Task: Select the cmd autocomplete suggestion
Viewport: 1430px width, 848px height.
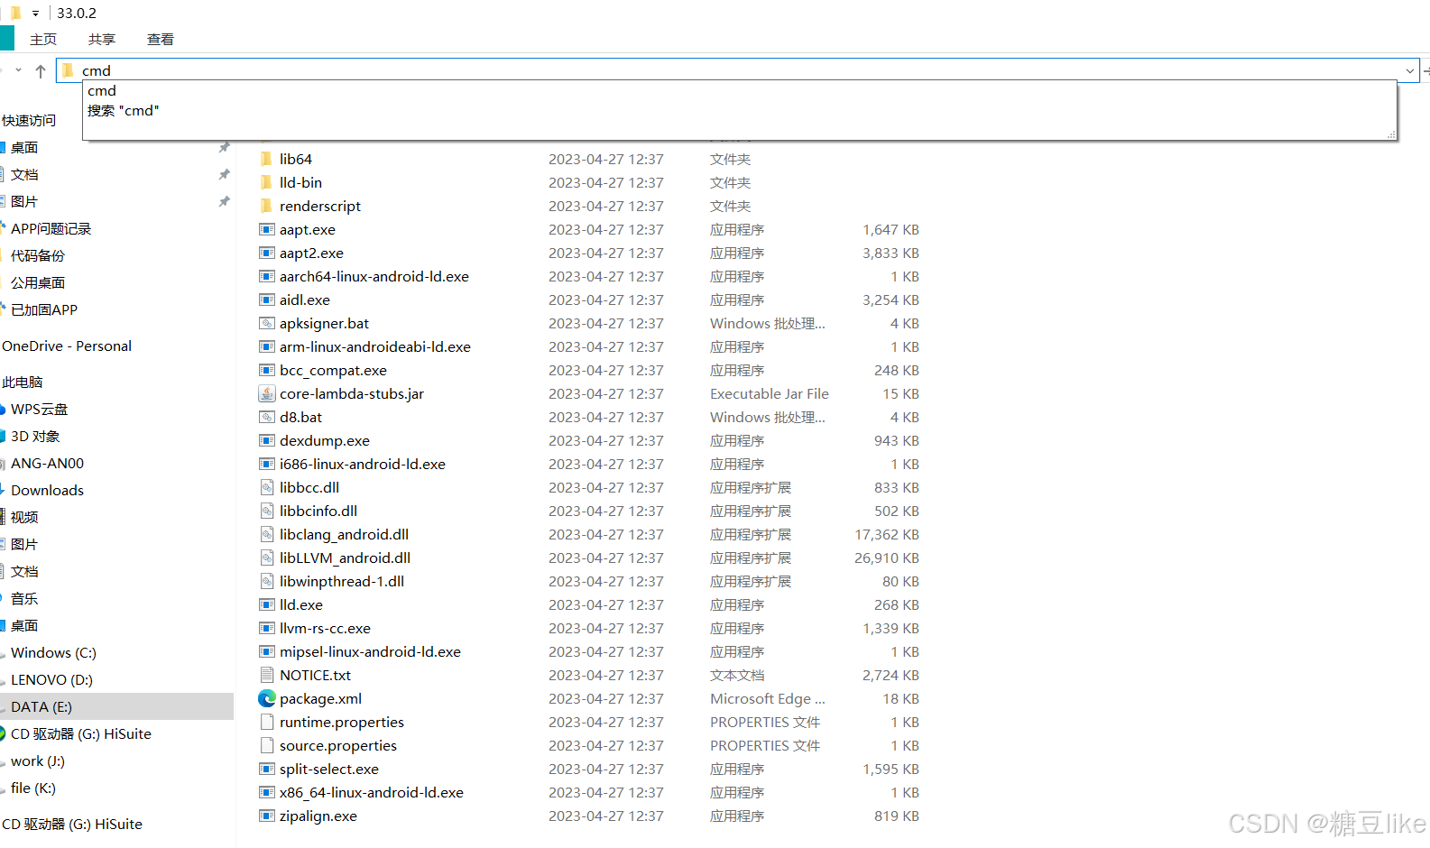Action: coord(102,91)
